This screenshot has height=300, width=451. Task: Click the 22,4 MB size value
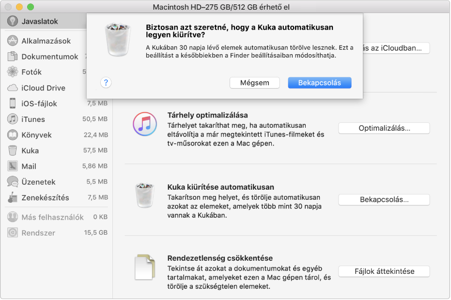(96, 135)
